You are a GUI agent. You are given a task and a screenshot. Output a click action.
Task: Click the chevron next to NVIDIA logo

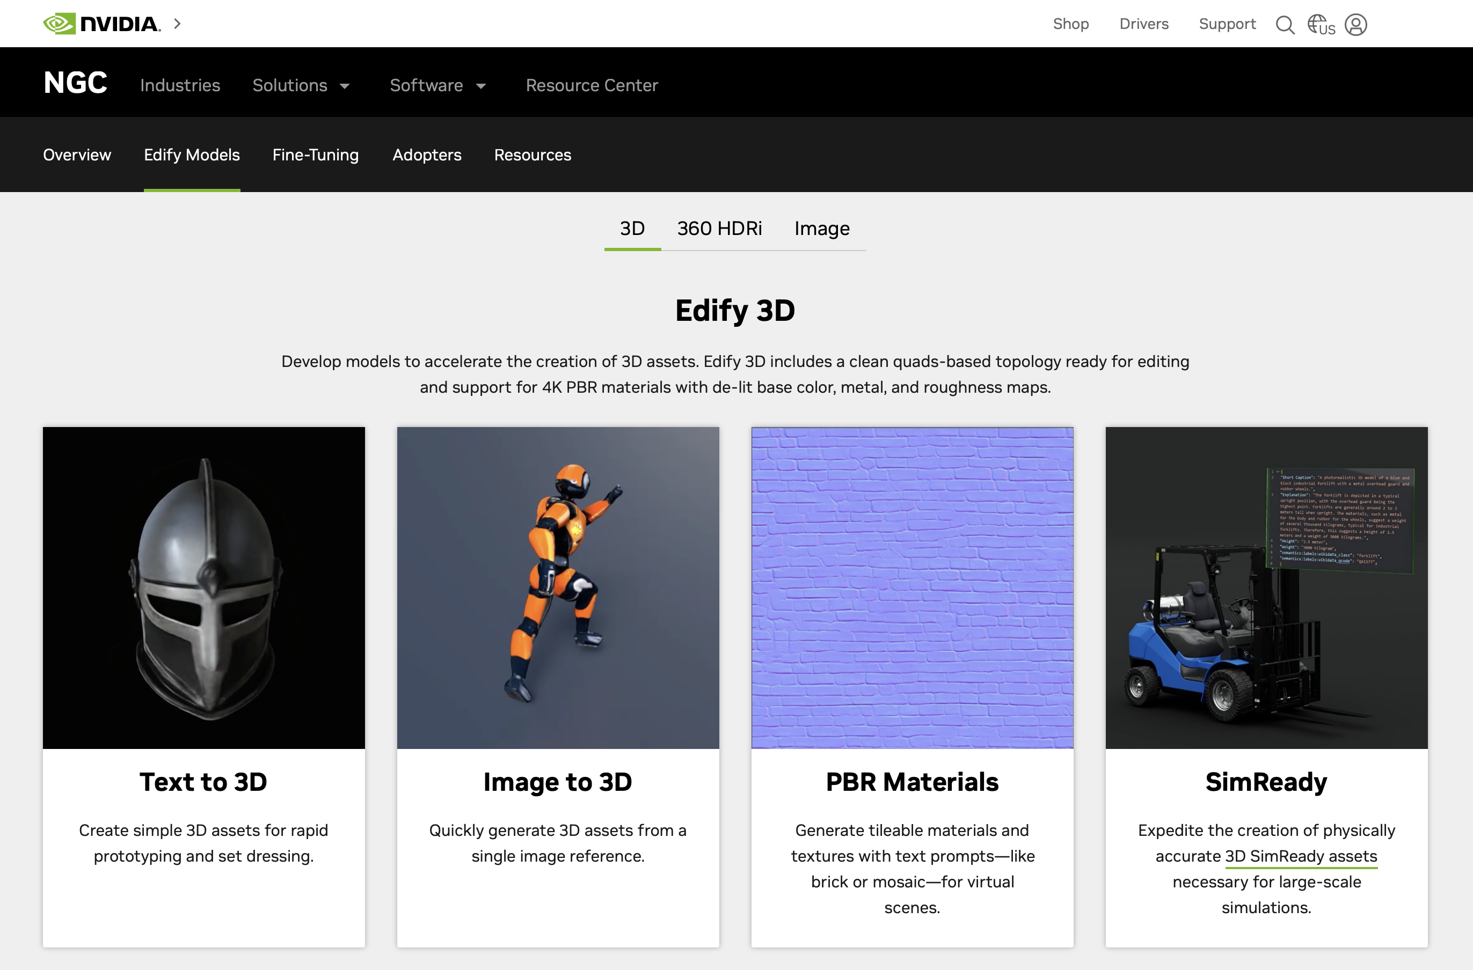click(x=178, y=24)
